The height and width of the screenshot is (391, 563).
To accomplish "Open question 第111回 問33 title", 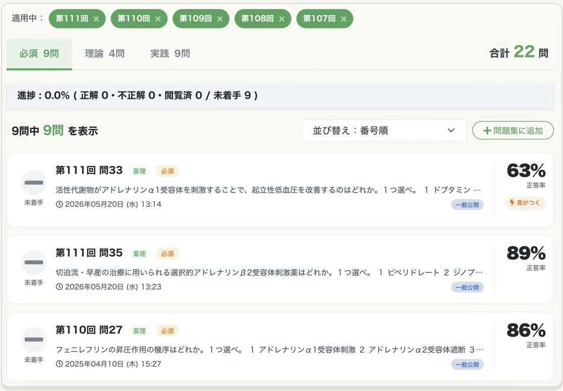I will coord(89,170).
